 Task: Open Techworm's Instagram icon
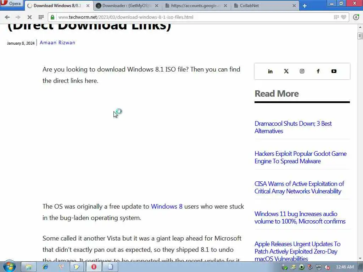[x=302, y=71]
